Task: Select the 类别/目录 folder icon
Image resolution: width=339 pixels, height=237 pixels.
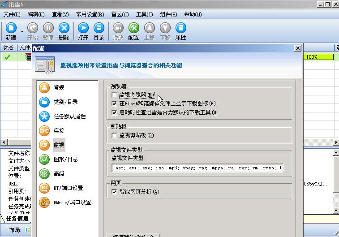Action: [44, 102]
